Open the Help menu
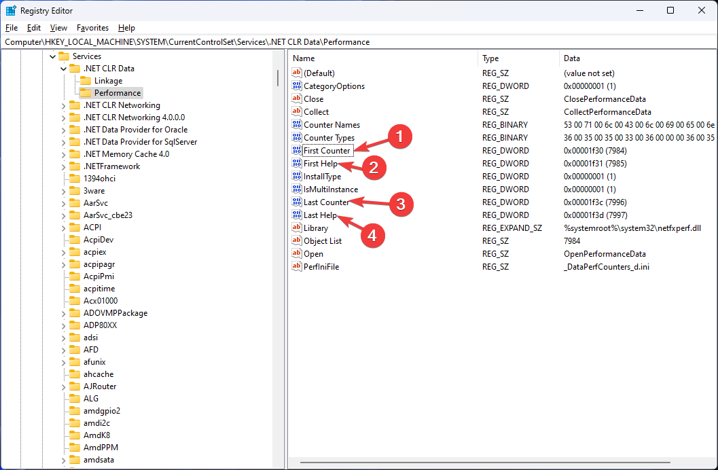This screenshot has width=718, height=470. (126, 28)
